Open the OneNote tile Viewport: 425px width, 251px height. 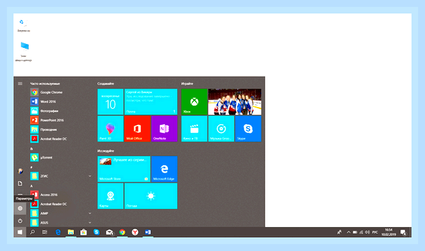coord(165,129)
